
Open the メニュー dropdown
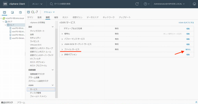pyautogui.click(x=37, y=4)
